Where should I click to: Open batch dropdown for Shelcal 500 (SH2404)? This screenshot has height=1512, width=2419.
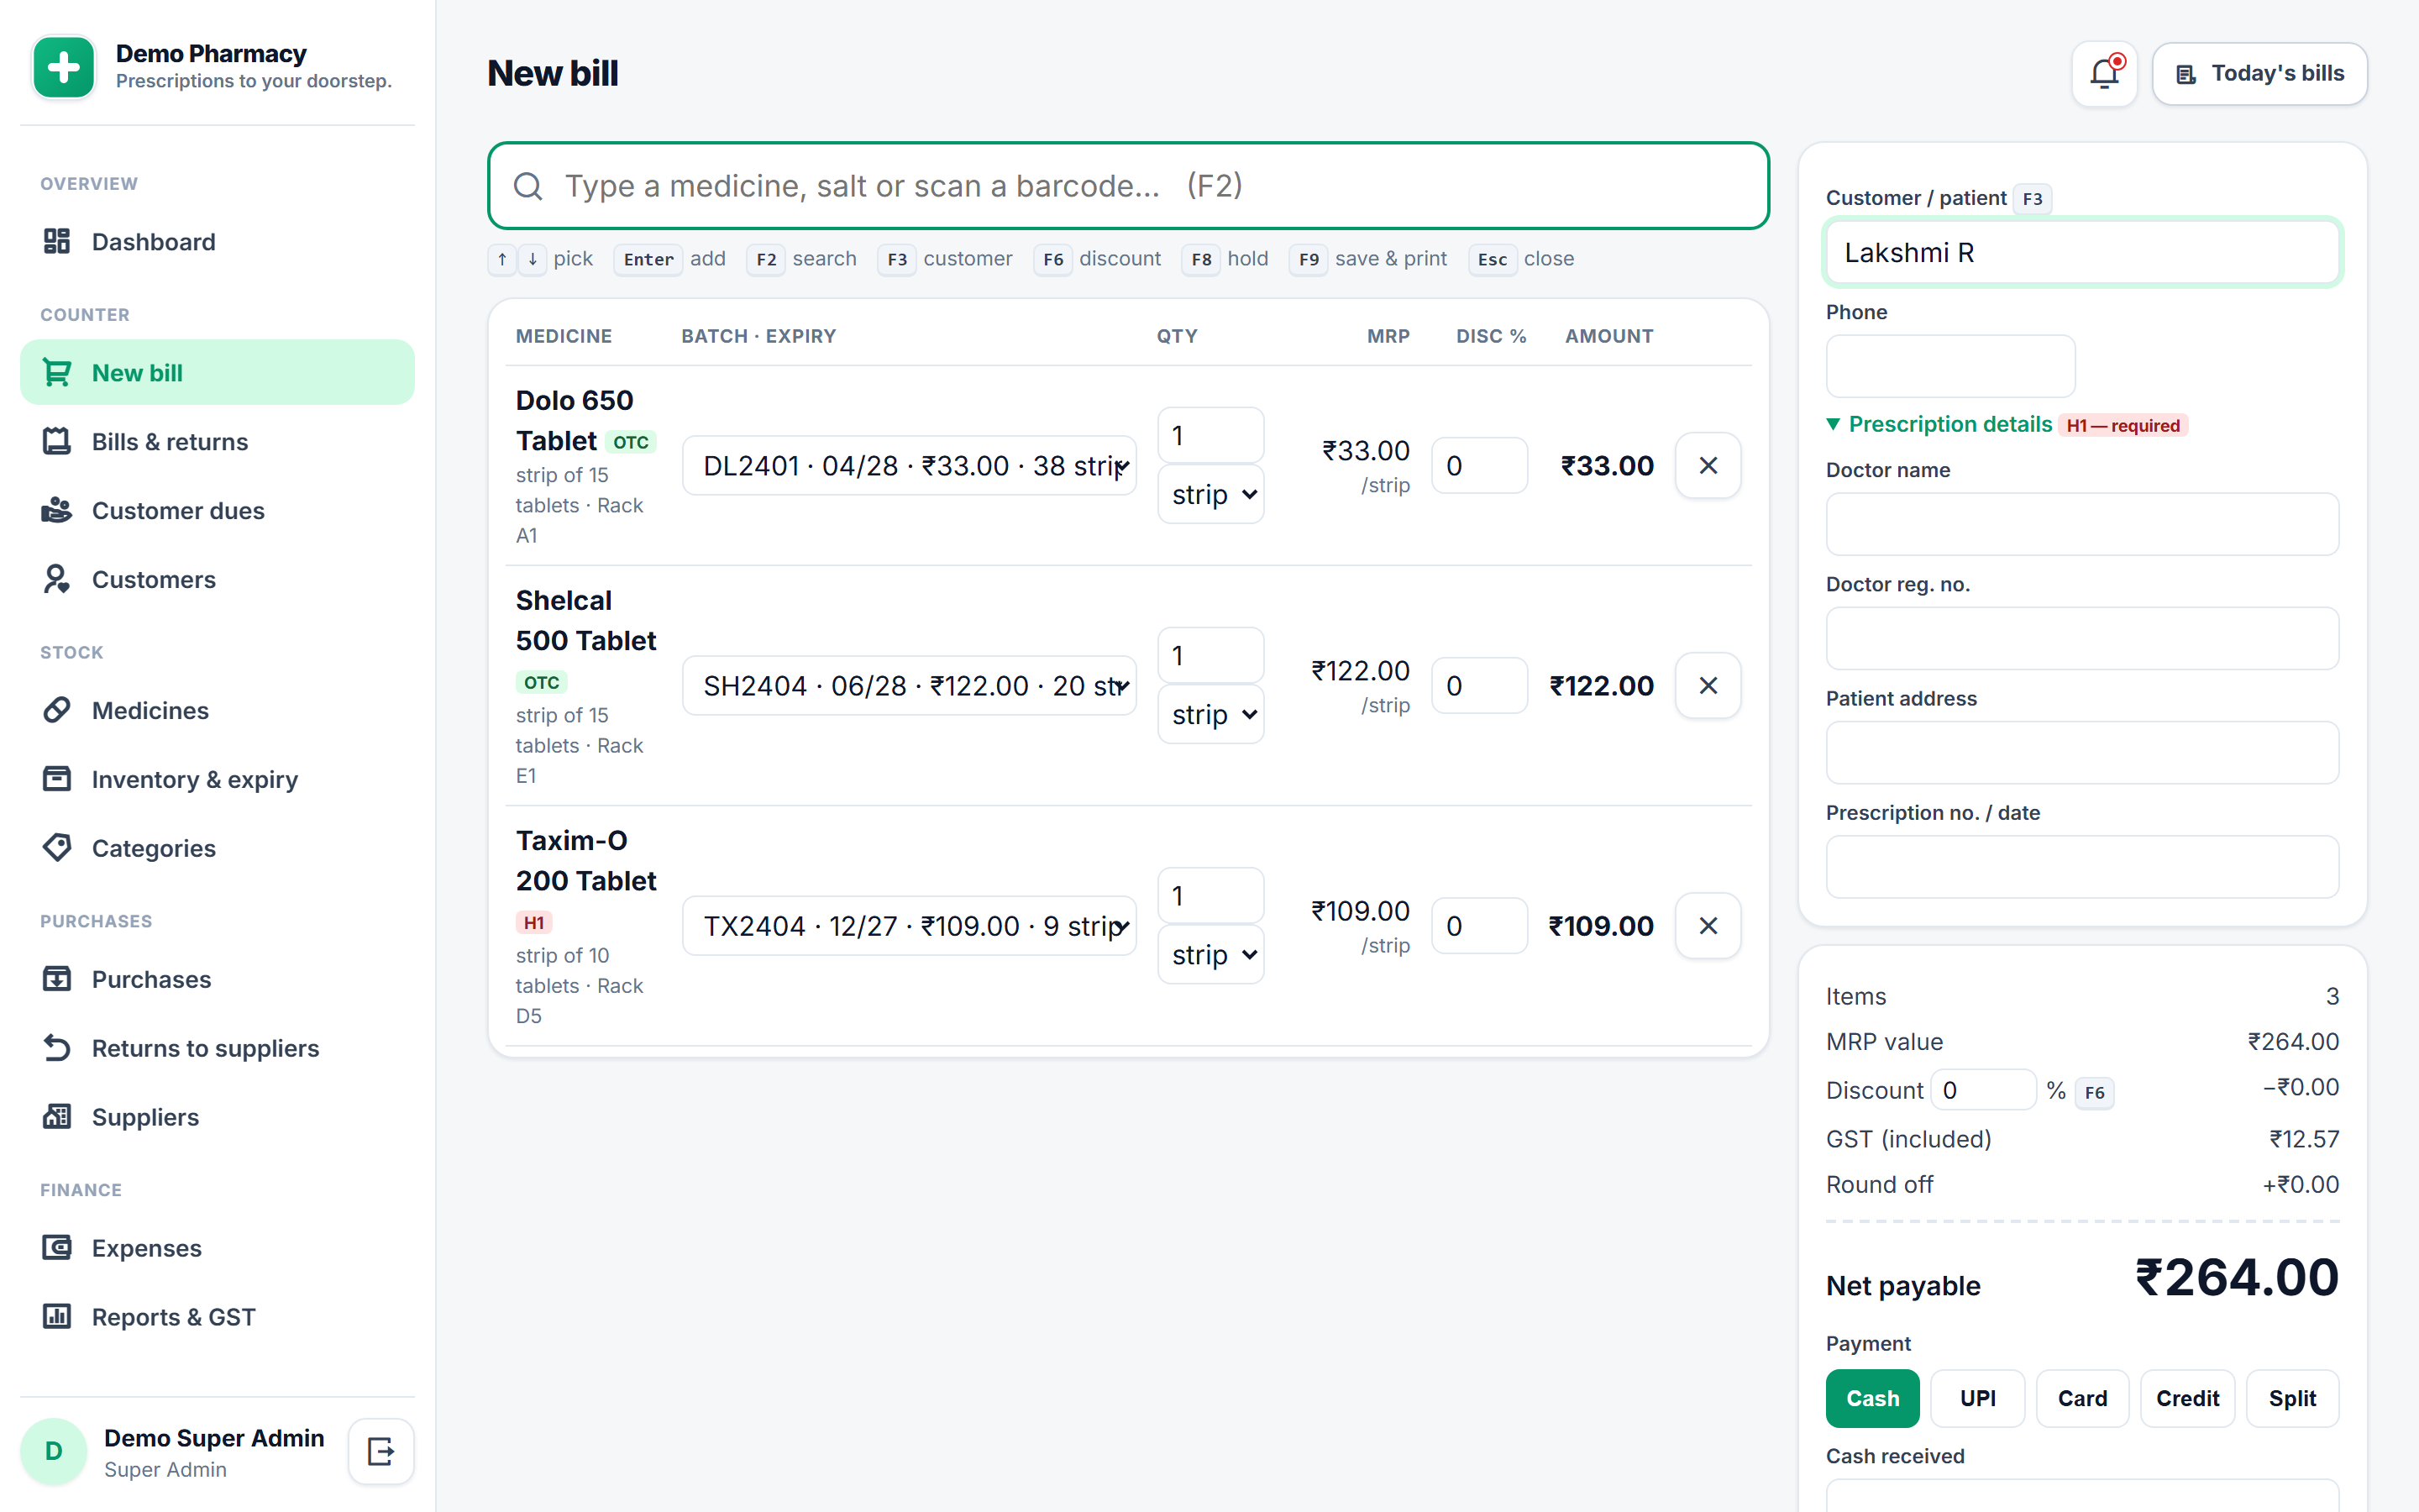pyautogui.click(x=909, y=685)
